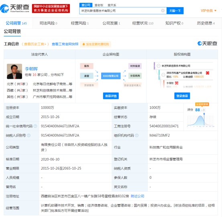Click the 高管 box in structure diagram
This screenshot has width=222, height=217.
[87, 76]
